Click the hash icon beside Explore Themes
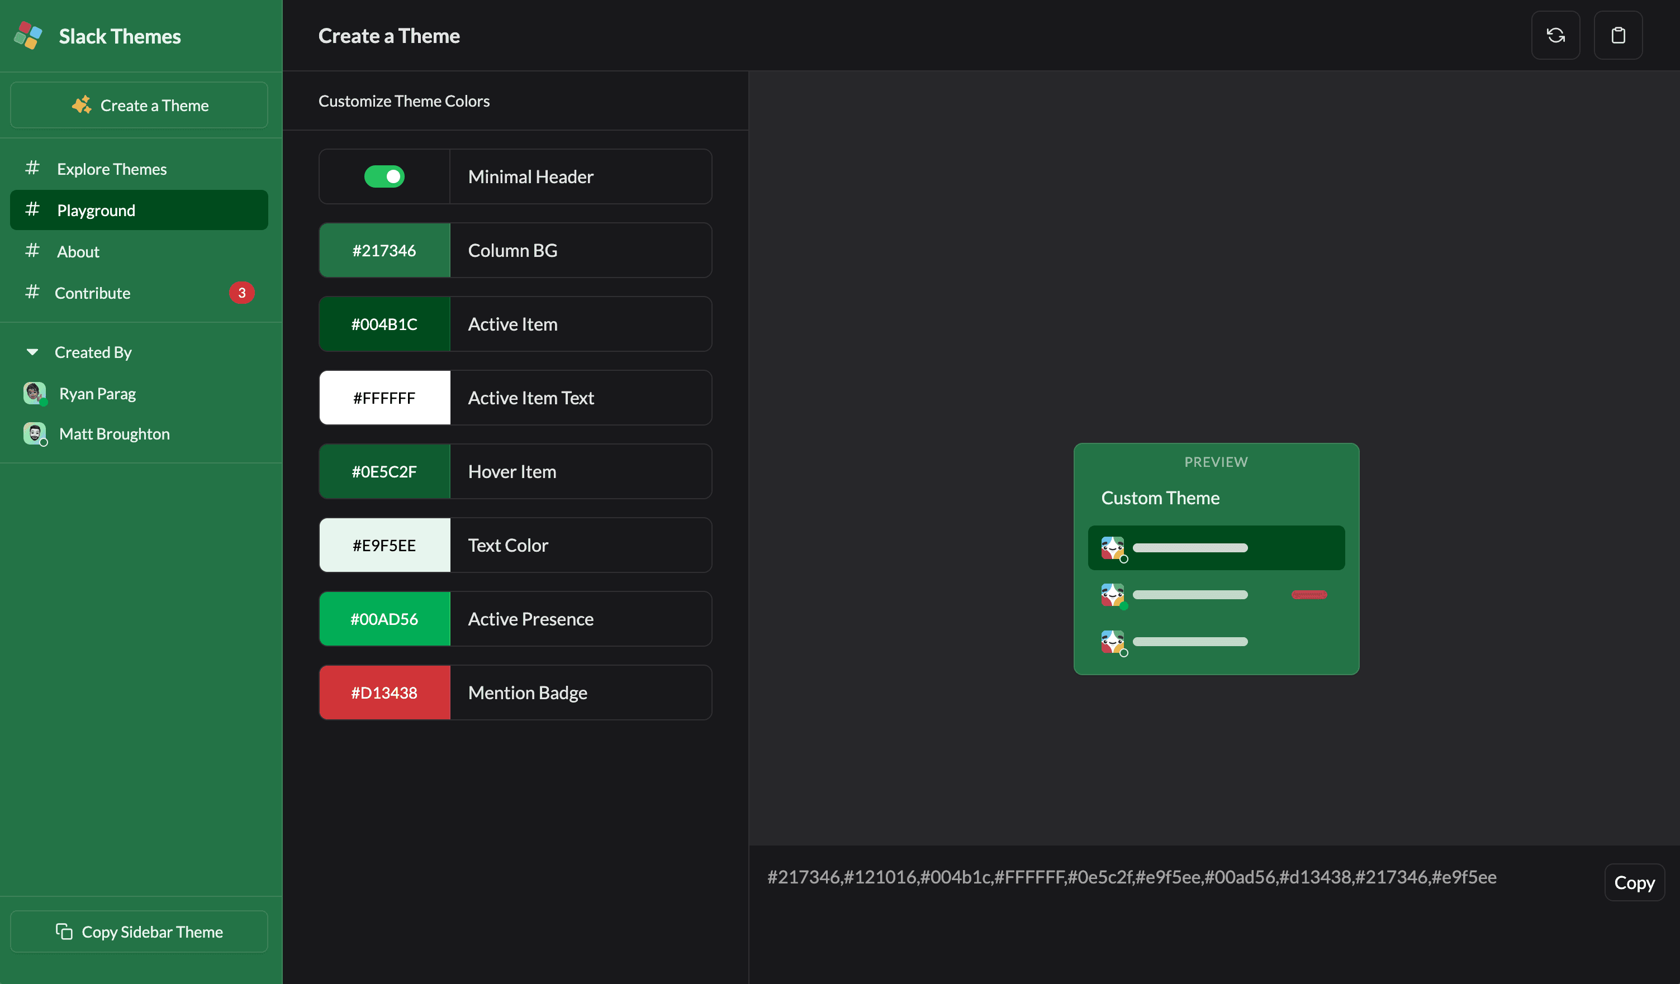The height and width of the screenshot is (984, 1680). coord(32,168)
